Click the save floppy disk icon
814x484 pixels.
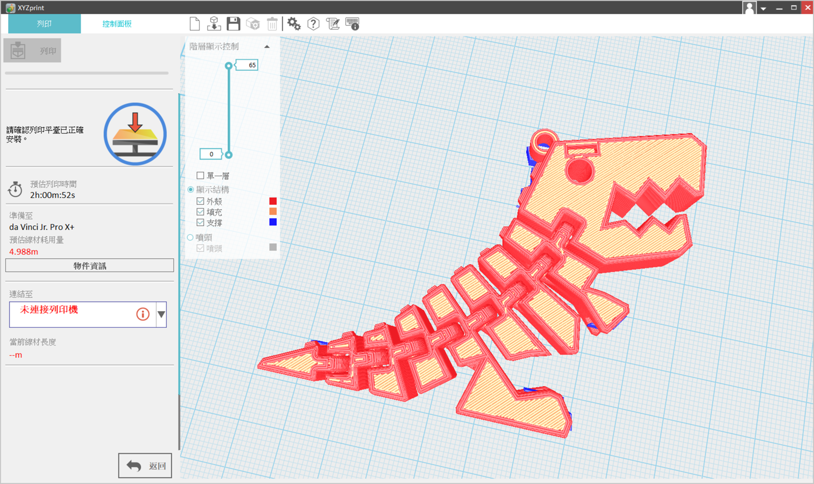tap(234, 24)
